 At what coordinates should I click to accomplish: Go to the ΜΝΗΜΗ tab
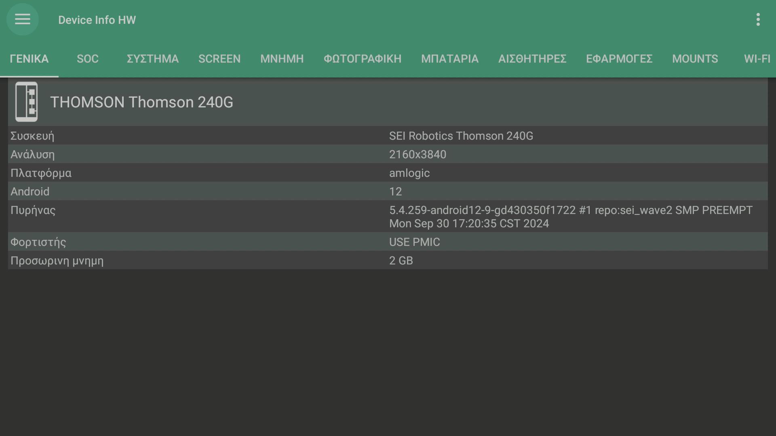pos(282,59)
